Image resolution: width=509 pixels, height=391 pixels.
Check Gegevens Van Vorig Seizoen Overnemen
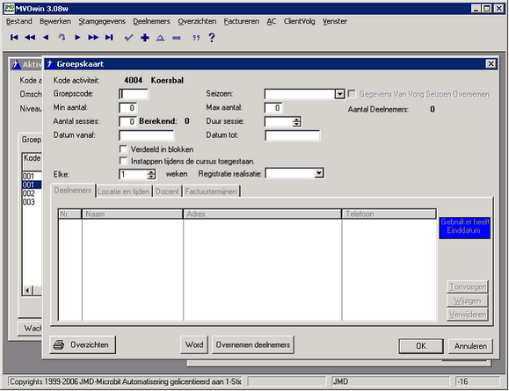pos(352,94)
